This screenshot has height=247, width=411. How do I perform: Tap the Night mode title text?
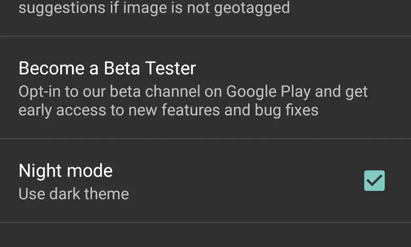tap(65, 171)
